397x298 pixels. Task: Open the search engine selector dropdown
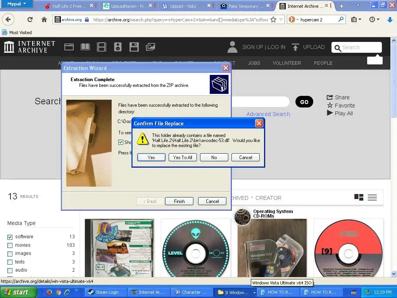tap(293, 19)
